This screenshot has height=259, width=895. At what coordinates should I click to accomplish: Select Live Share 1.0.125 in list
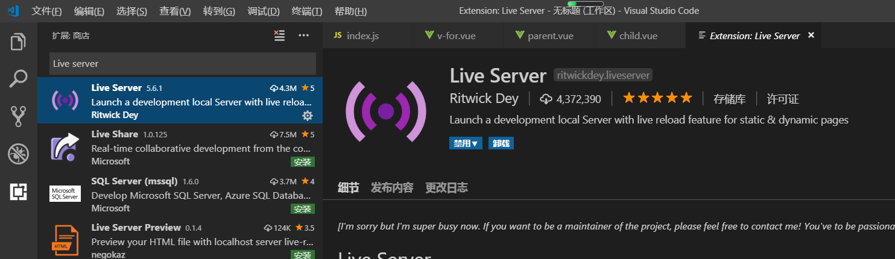[180, 146]
